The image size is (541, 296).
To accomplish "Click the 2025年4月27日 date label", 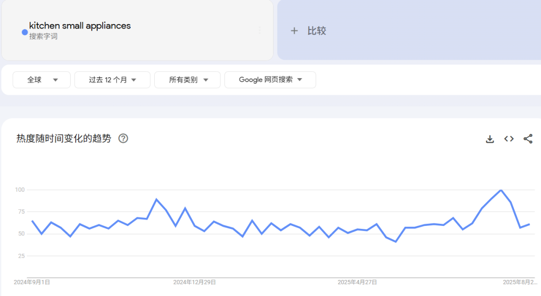I will click(x=357, y=282).
